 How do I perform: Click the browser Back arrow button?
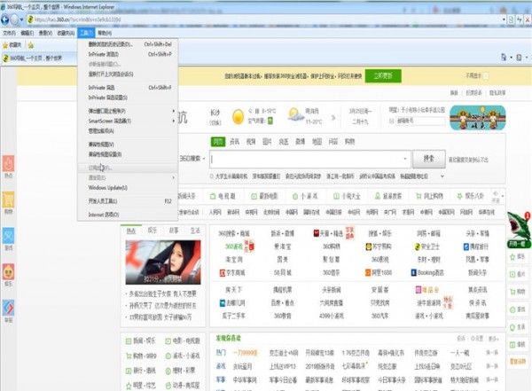[4, 20]
